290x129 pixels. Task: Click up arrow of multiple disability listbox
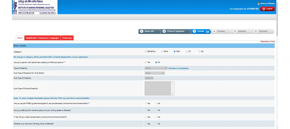pyautogui.click(x=173, y=83)
